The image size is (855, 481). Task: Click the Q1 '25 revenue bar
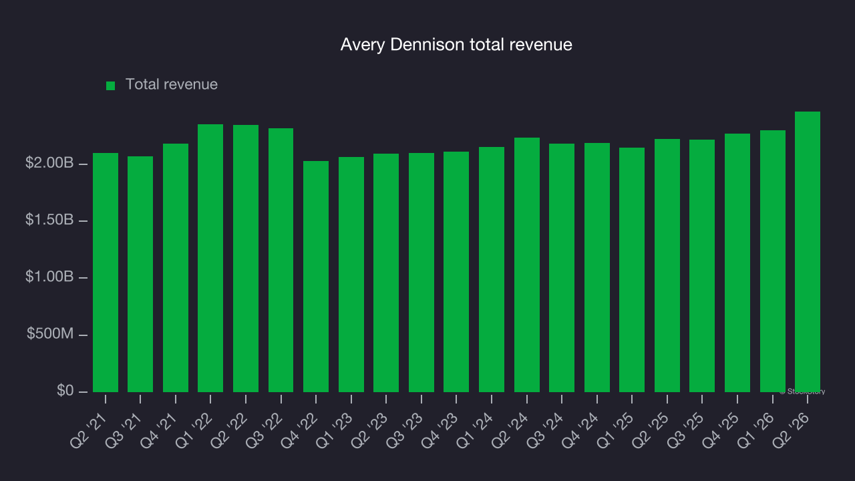(x=632, y=270)
